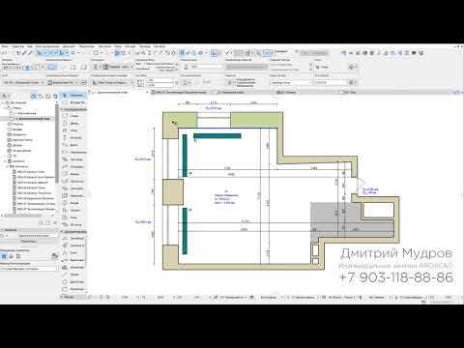Click the zone stamp text in the room
Screen dimensions: 464x348
tap(226, 197)
